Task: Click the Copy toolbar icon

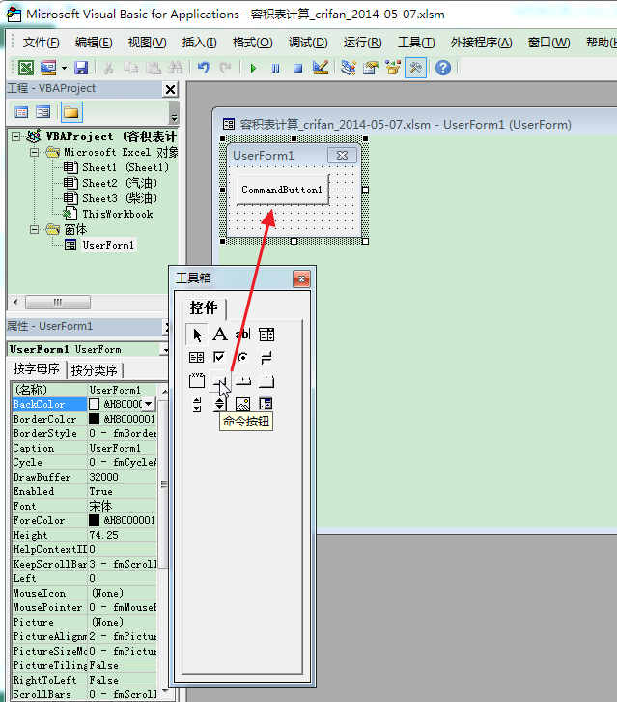Action: pyautogui.click(x=130, y=68)
